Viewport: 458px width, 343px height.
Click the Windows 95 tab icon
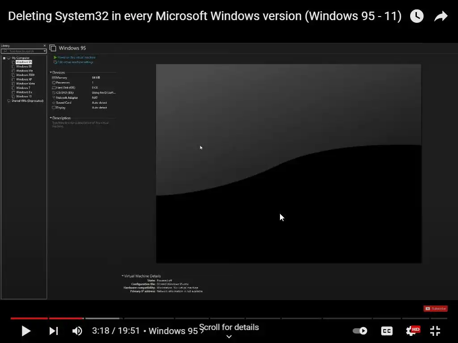point(53,48)
